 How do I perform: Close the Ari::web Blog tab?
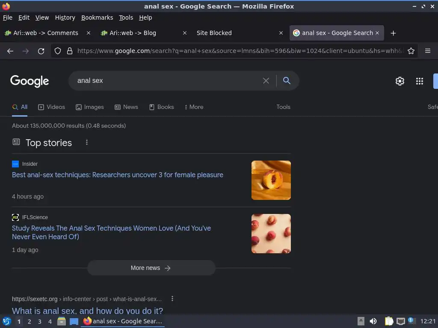click(x=185, y=33)
